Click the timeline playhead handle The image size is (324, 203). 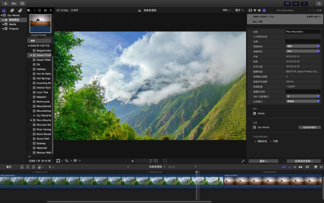click(x=196, y=172)
